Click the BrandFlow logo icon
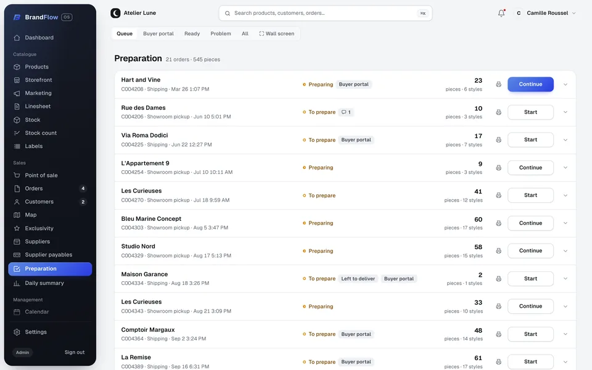The width and height of the screenshot is (592, 370). pyautogui.click(x=17, y=17)
